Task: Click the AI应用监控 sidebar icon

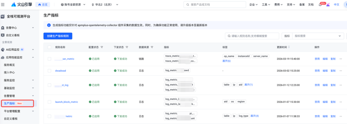Action: point(3,49)
